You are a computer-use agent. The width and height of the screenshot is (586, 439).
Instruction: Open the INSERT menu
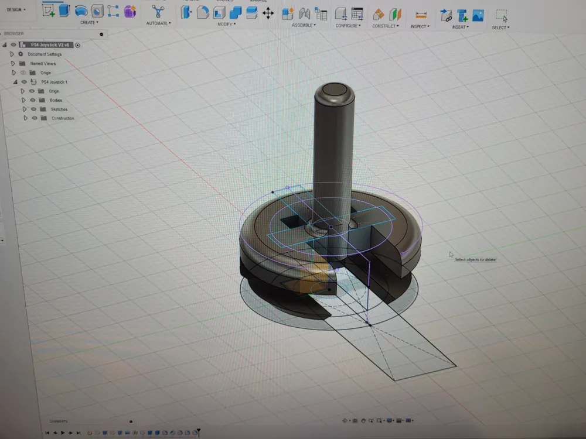coord(460,27)
